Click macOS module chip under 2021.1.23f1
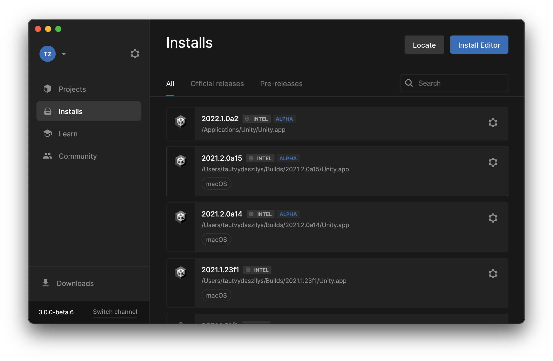The image size is (553, 361). (x=216, y=295)
